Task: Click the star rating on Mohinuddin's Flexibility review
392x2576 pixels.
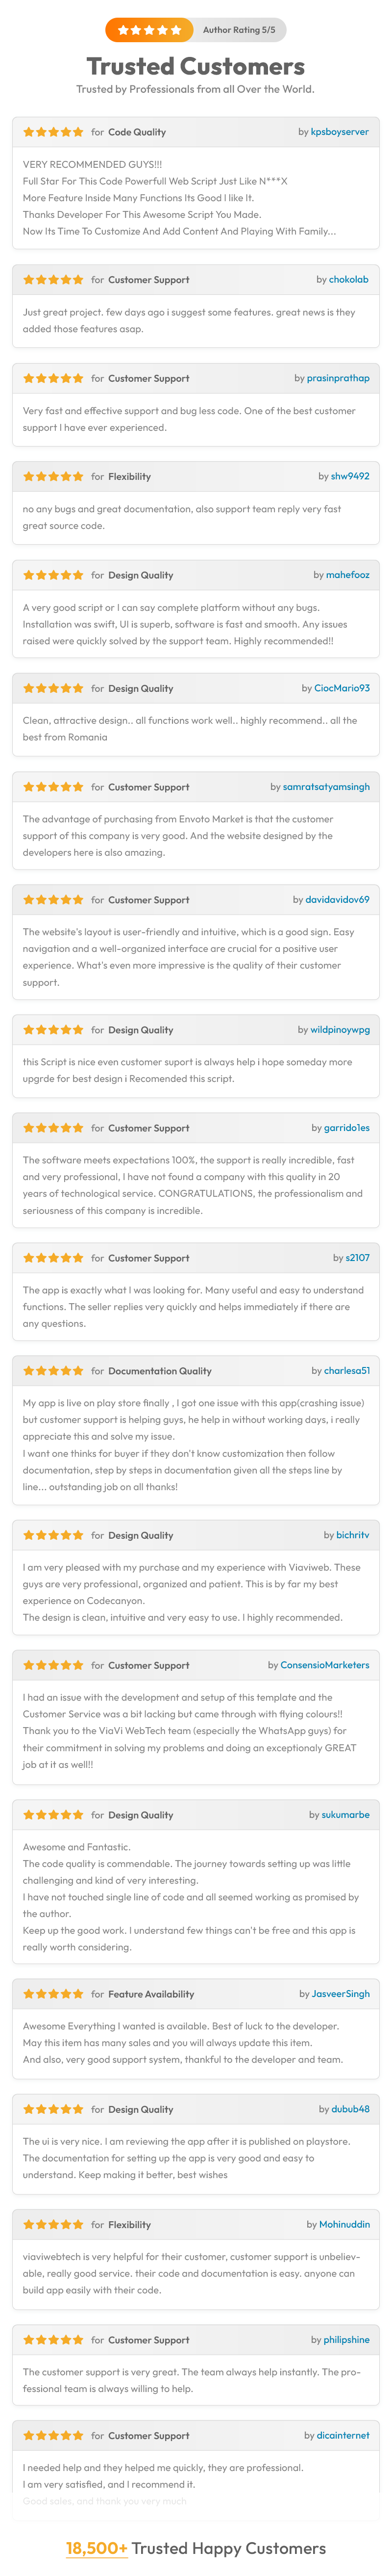Action: coord(53,2225)
